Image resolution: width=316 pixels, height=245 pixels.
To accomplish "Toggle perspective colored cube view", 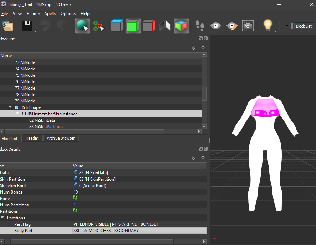I will 181,26.
